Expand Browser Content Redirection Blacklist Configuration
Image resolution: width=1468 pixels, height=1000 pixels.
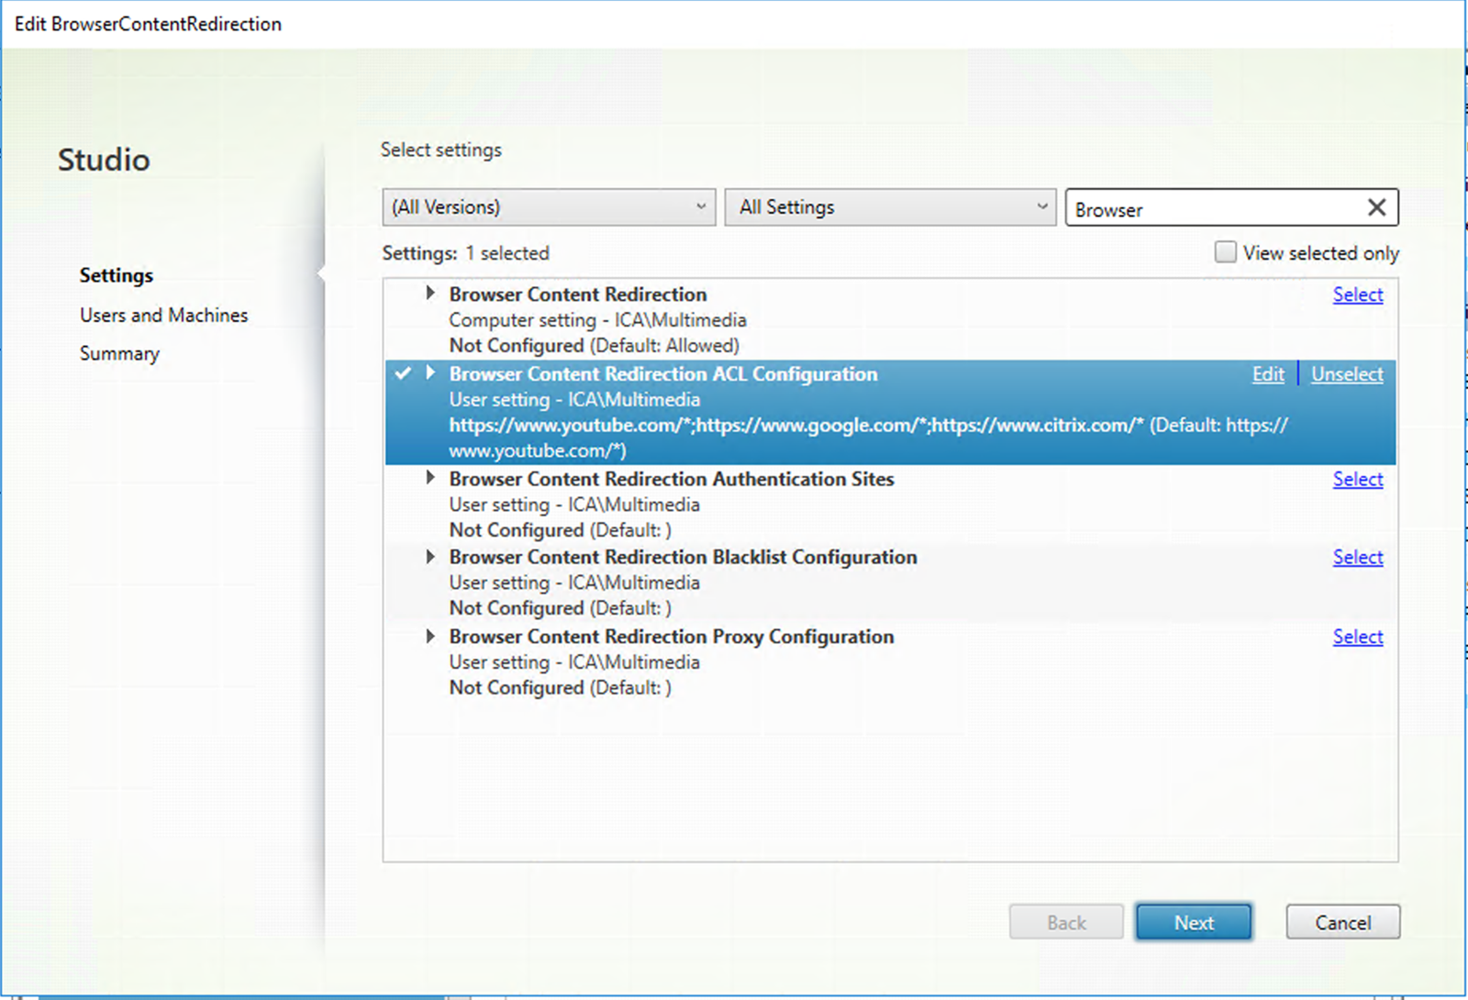click(x=430, y=556)
